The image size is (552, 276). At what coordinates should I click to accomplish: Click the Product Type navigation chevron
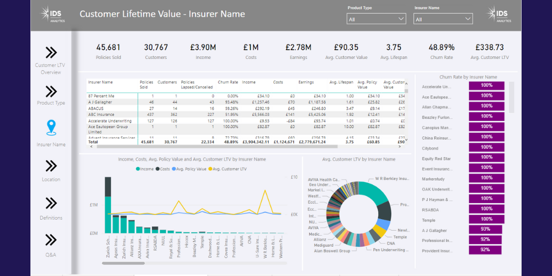pyautogui.click(x=51, y=91)
